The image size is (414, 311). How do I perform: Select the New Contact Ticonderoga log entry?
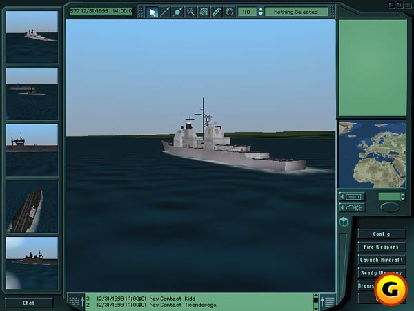[x=151, y=305]
